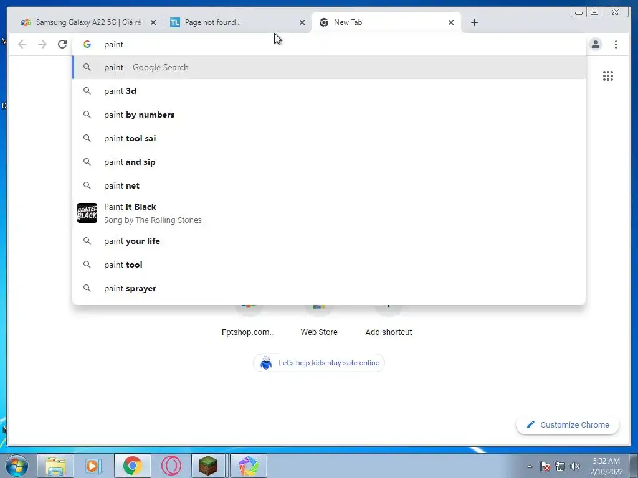The height and width of the screenshot is (478, 638).
Task: Click the Chrome taskbar icon
Action: tap(133, 466)
